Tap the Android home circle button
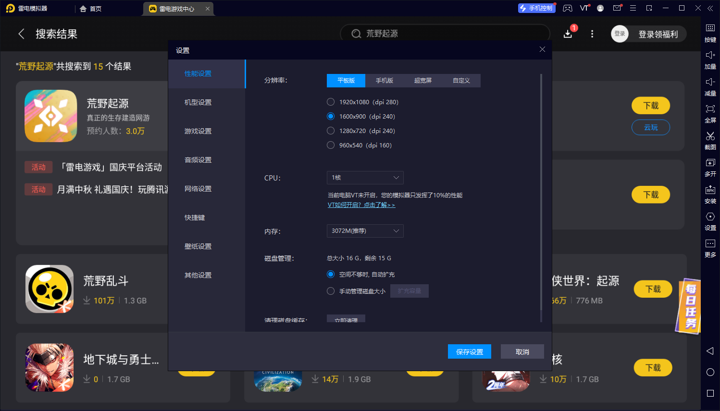Viewport: 720px width, 411px height. (710, 372)
